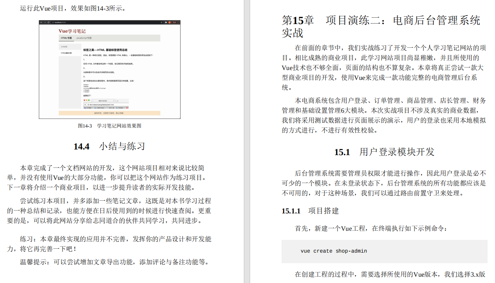Image resolution: width=495 pixels, height=283 pixels.
Task: Click the green traffic light in the inner screenshot
Action: point(89,100)
